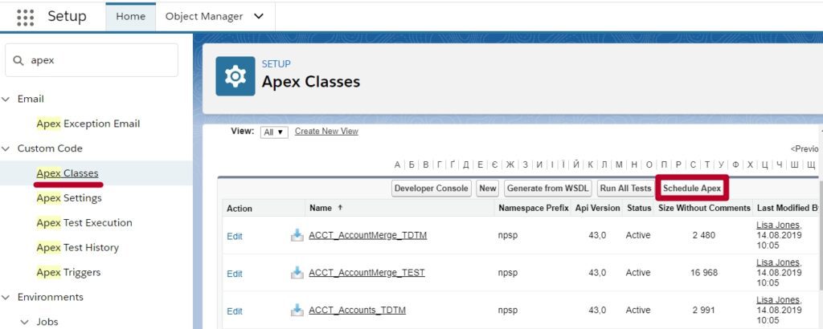Open the Create New View link

(326, 131)
